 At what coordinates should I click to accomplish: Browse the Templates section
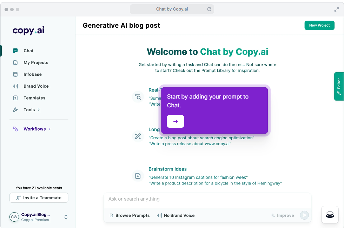coord(35,98)
